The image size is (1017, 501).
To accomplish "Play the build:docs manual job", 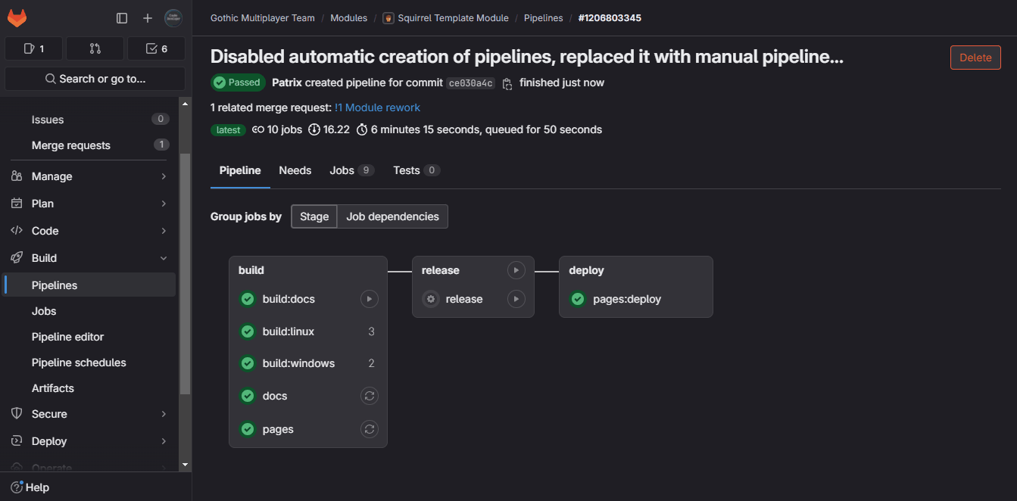I will (369, 299).
